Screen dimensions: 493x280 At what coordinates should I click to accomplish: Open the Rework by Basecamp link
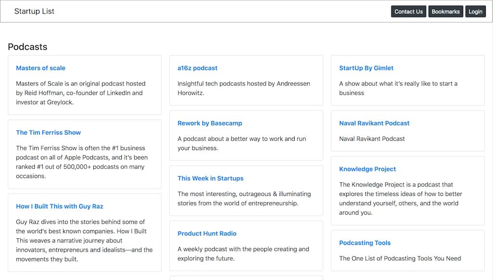point(209,123)
